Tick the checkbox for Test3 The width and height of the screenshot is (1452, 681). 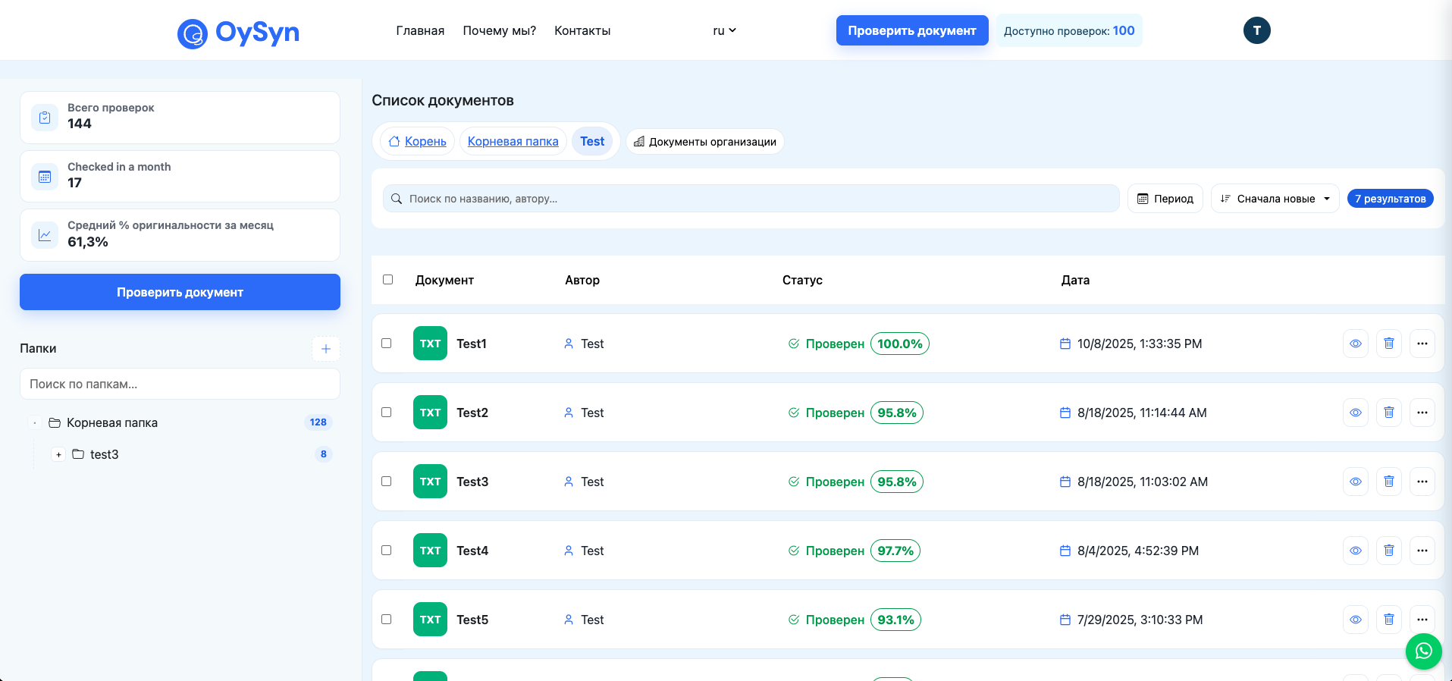pyautogui.click(x=386, y=481)
